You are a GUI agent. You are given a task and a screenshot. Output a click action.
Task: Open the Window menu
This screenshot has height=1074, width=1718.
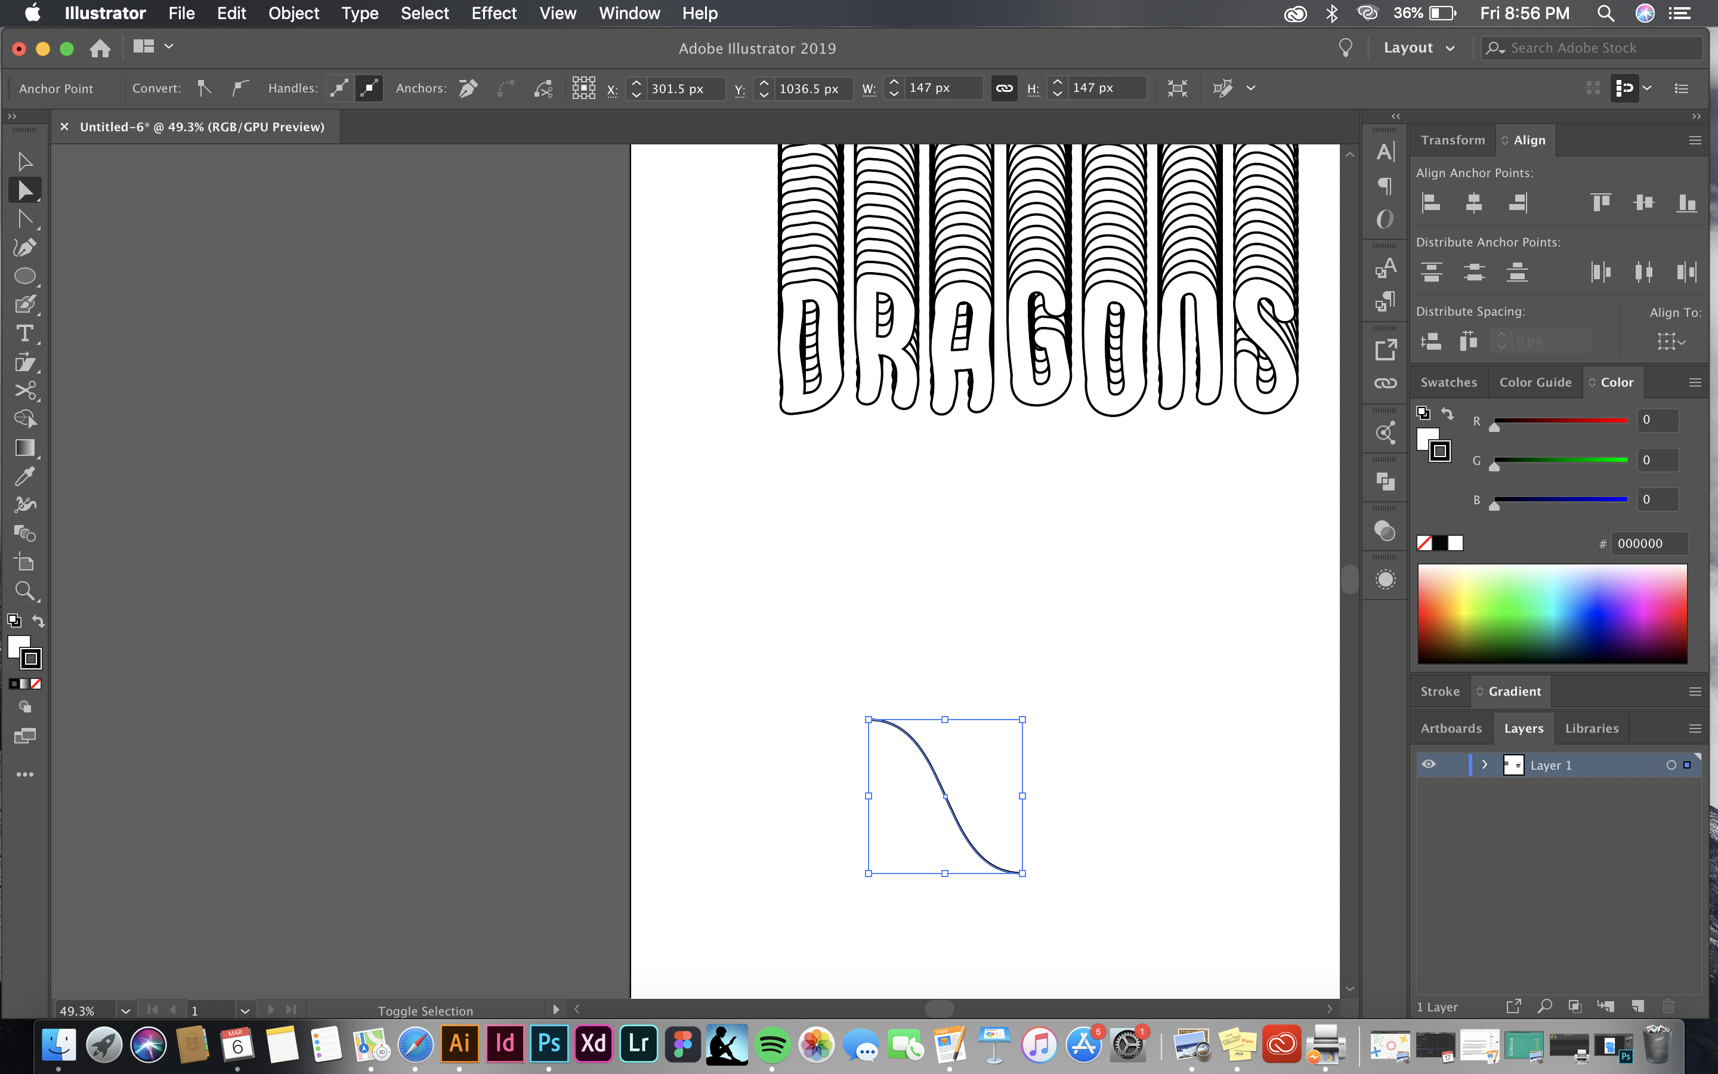[x=629, y=14]
